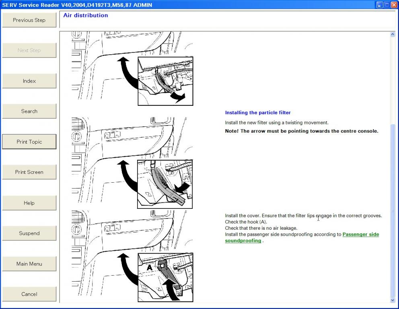Click 'Install the new filter using a twisting movement'
The image size is (399, 309).
pyautogui.click(x=277, y=123)
